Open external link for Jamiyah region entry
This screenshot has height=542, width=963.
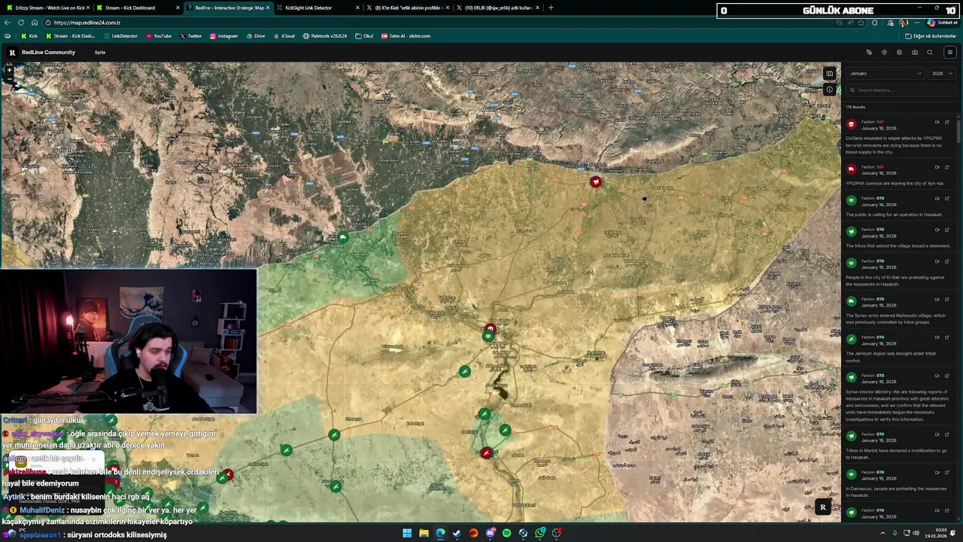pos(946,337)
